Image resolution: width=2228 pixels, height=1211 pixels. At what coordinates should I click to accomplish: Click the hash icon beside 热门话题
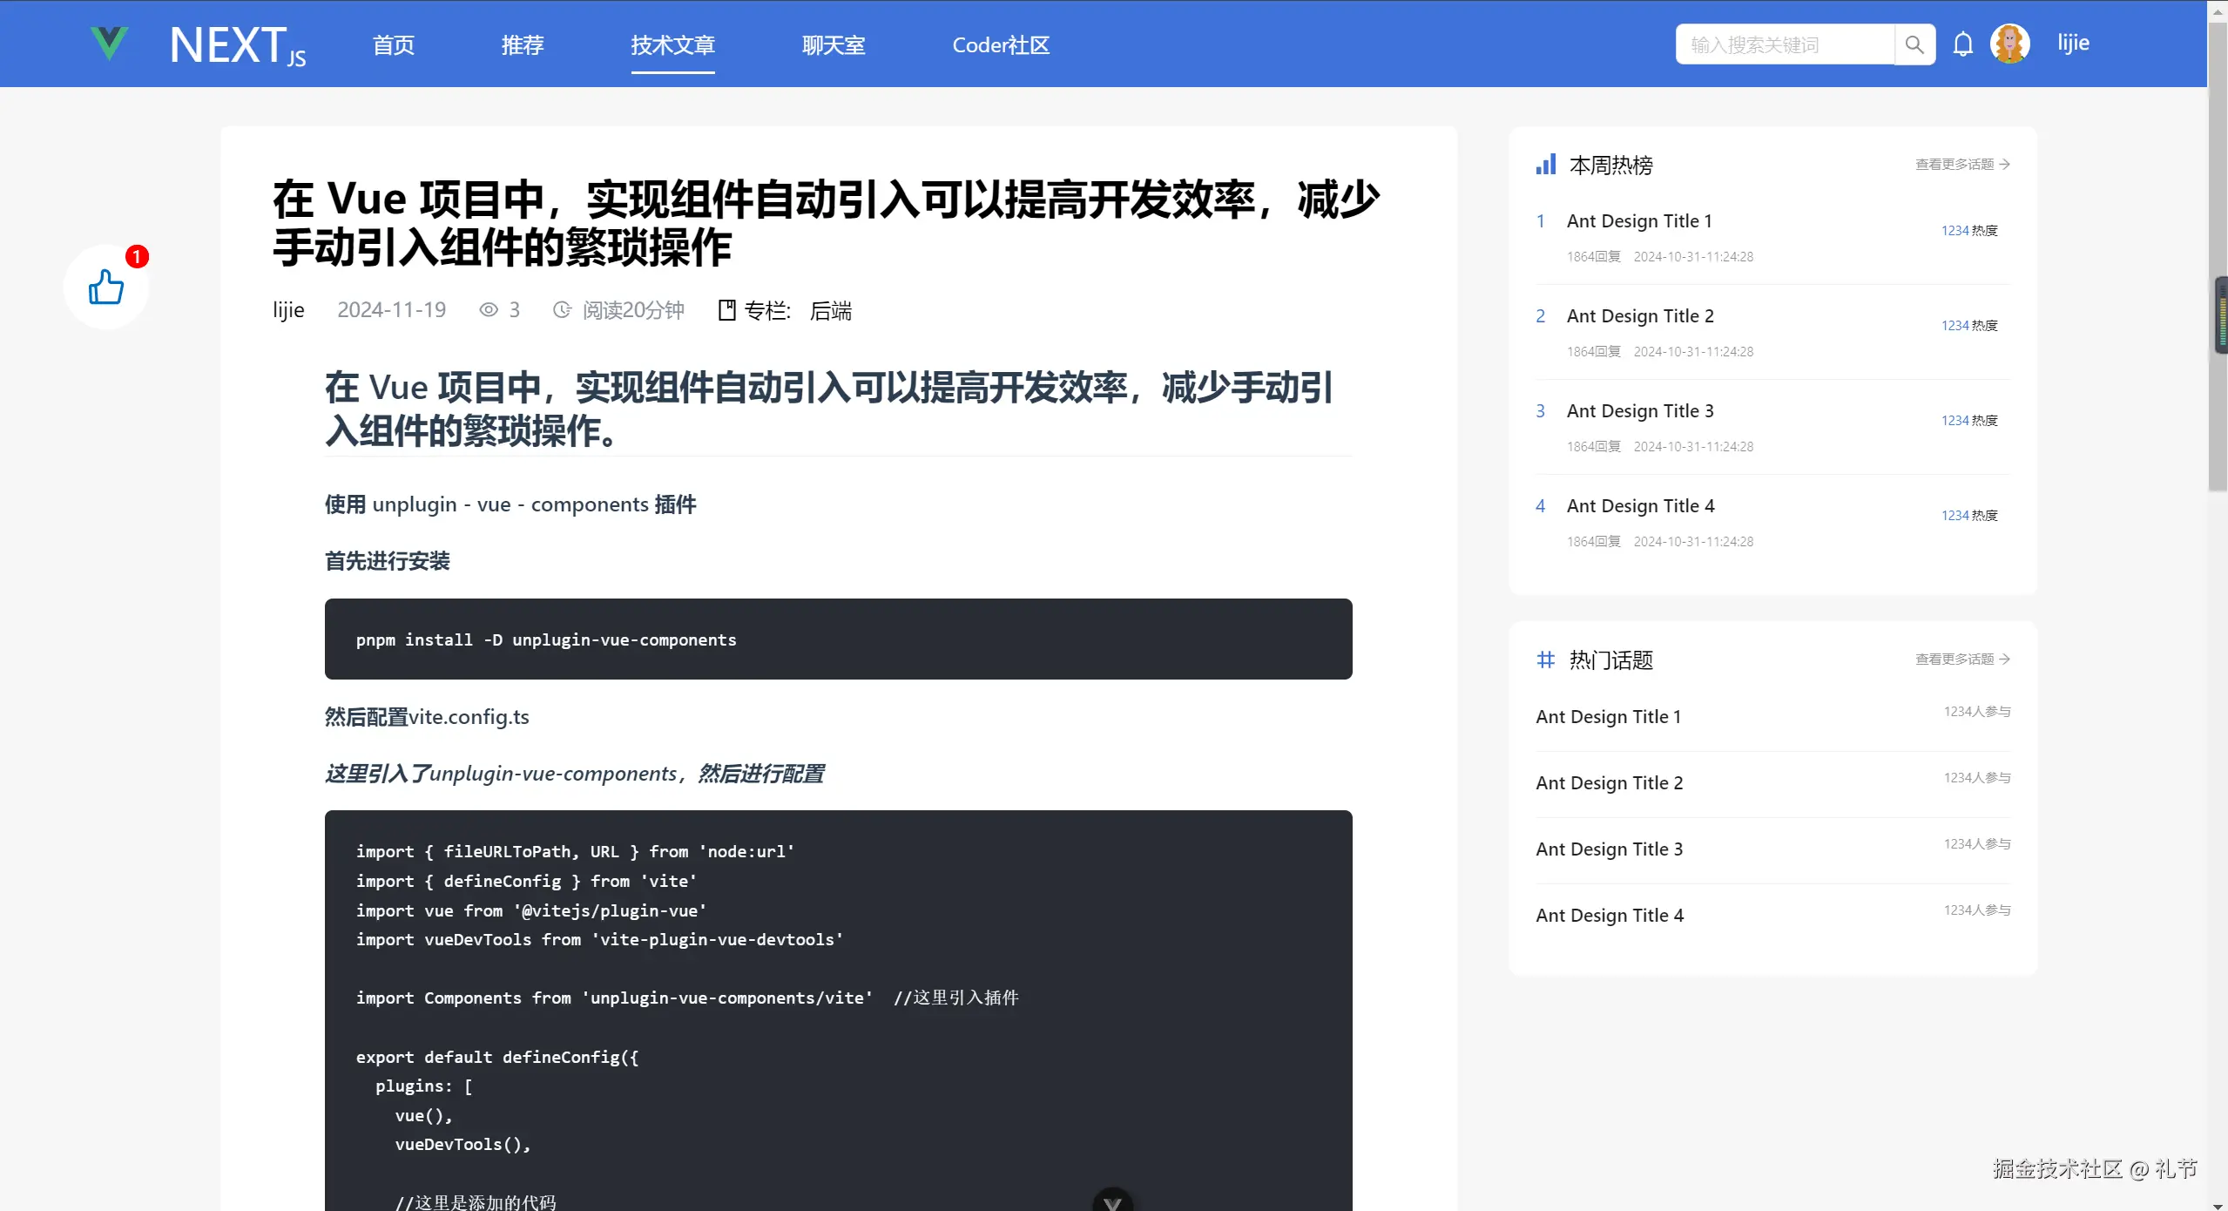tap(1545, 660)
